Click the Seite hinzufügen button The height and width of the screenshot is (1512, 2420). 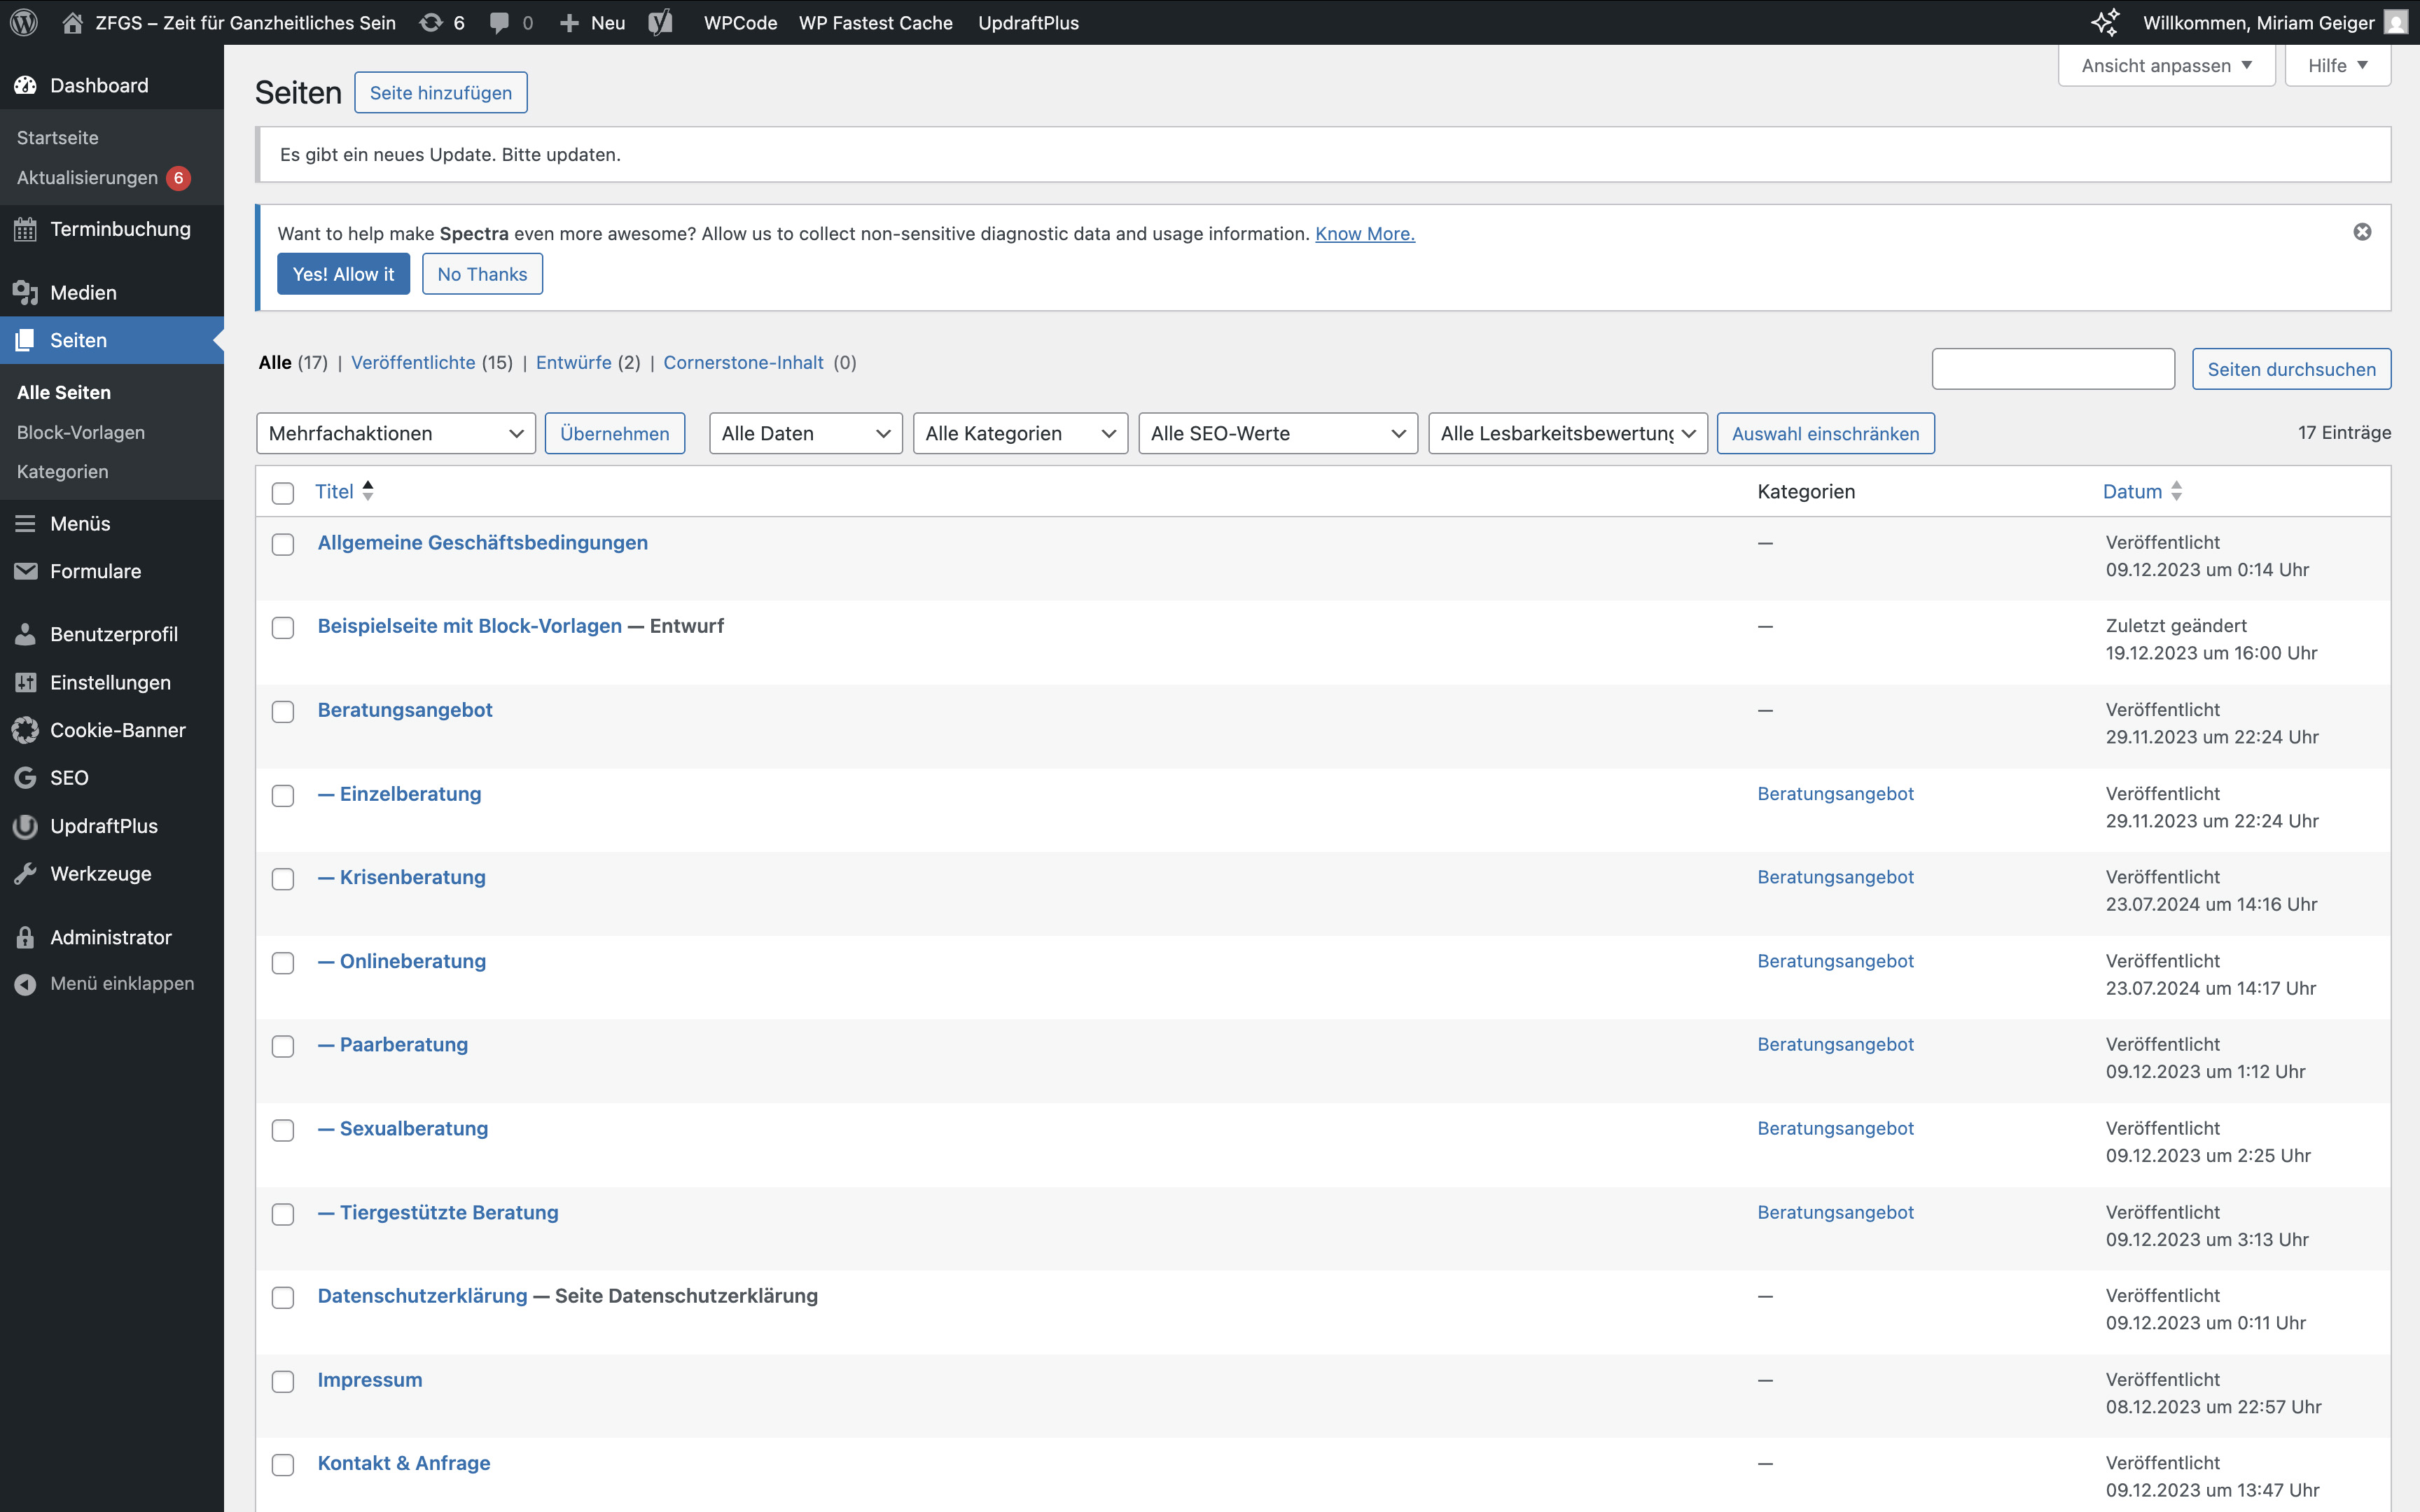tap(440, 93)
